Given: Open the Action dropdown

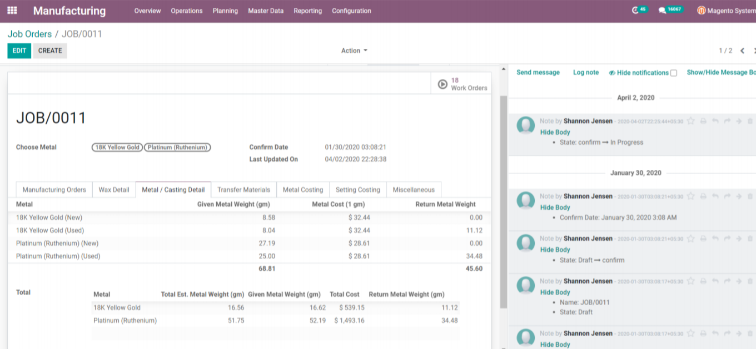Looking at the screenshot, I should pyautogui.click(x=354, y=50).
